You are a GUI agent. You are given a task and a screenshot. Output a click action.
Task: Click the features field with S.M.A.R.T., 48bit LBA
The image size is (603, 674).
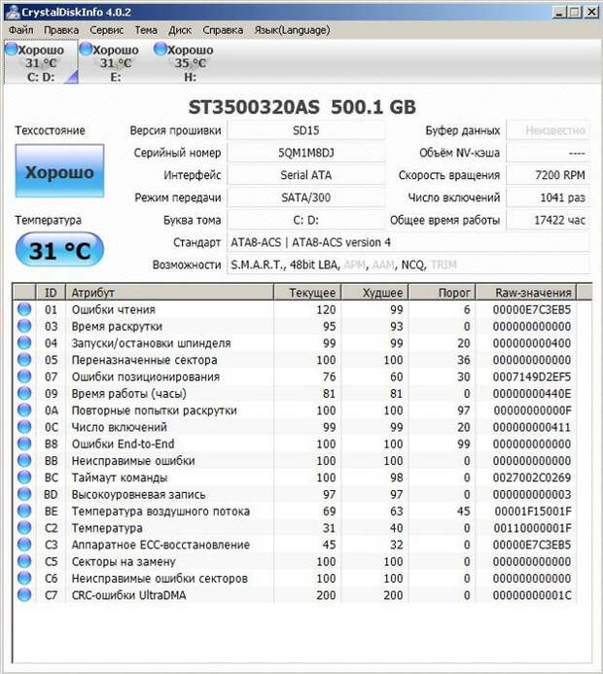click(408, 265)
